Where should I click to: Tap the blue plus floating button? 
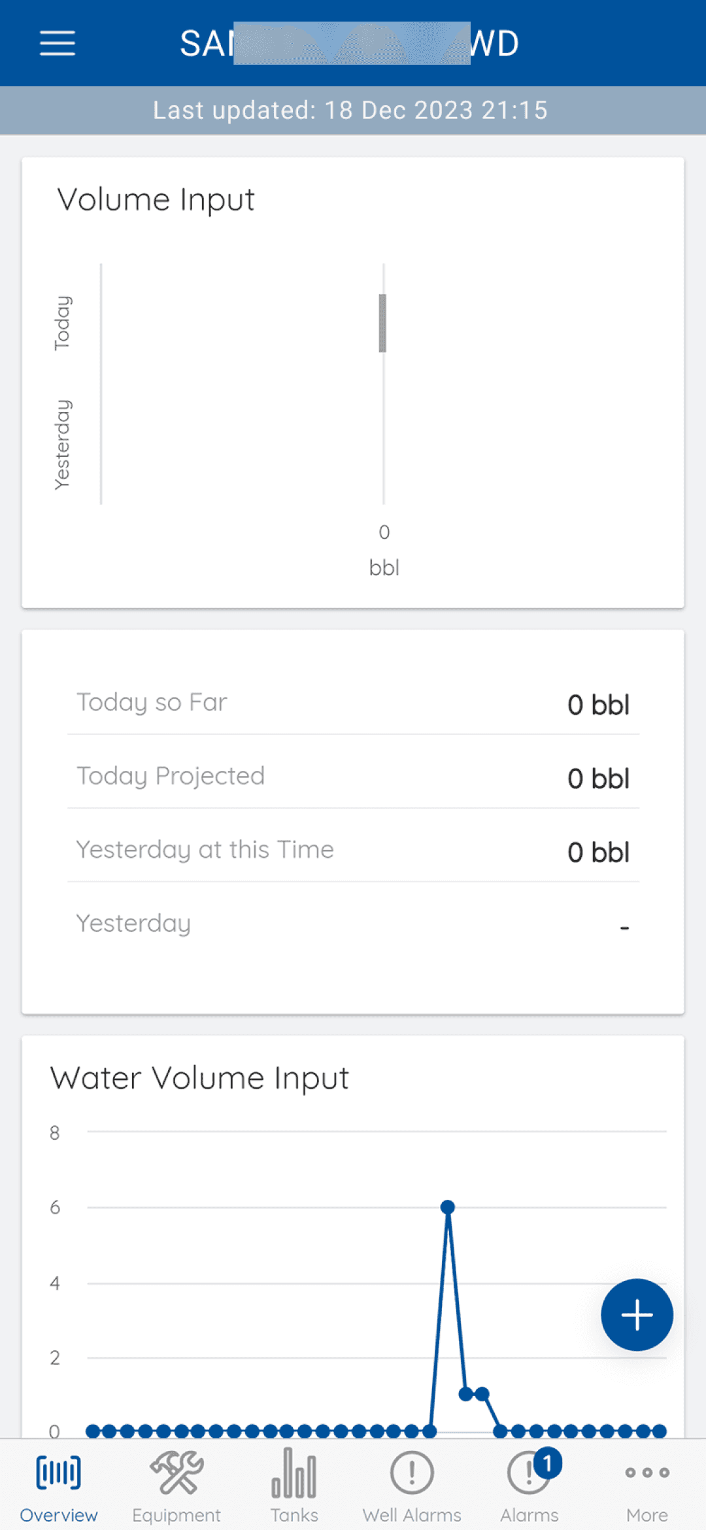point(637,1314)
